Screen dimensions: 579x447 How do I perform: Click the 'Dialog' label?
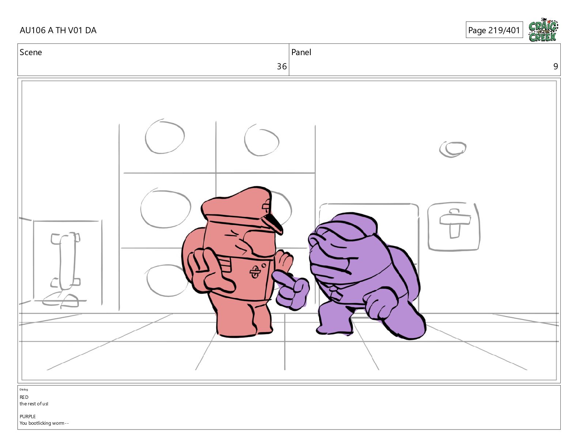coord(24,389)
